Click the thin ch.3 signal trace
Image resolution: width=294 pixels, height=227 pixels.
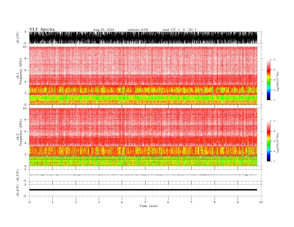[143, 175]
